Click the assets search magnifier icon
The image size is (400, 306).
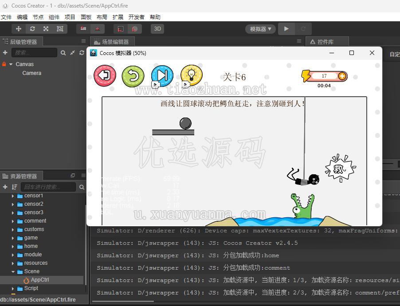(x=82, y=187)
